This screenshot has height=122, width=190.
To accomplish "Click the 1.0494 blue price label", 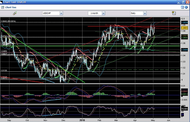I will [x=185, y=50].
